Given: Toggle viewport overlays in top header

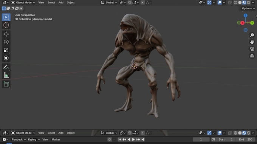Looking at the screenshot, I should click(x=220, y=3).
